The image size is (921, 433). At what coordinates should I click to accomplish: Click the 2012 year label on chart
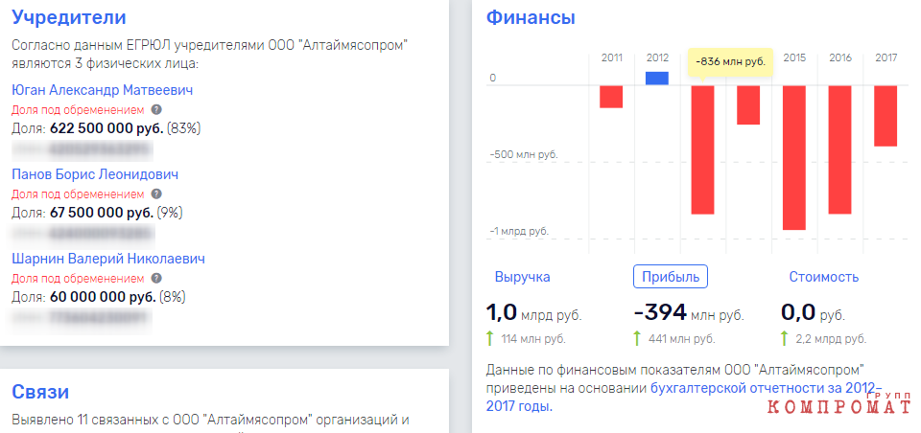click(x=657, y=58)
